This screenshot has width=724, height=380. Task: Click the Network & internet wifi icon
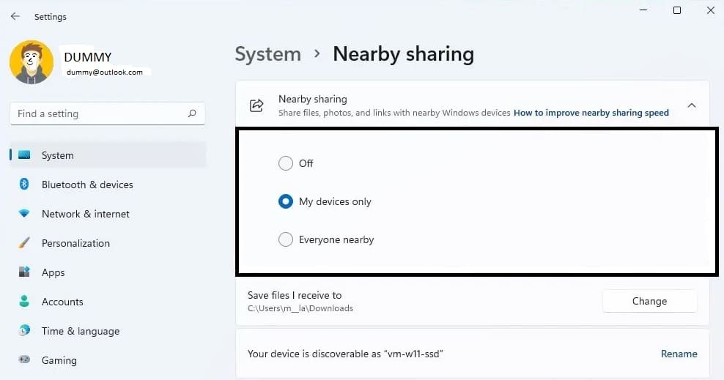tap(24, 214)
